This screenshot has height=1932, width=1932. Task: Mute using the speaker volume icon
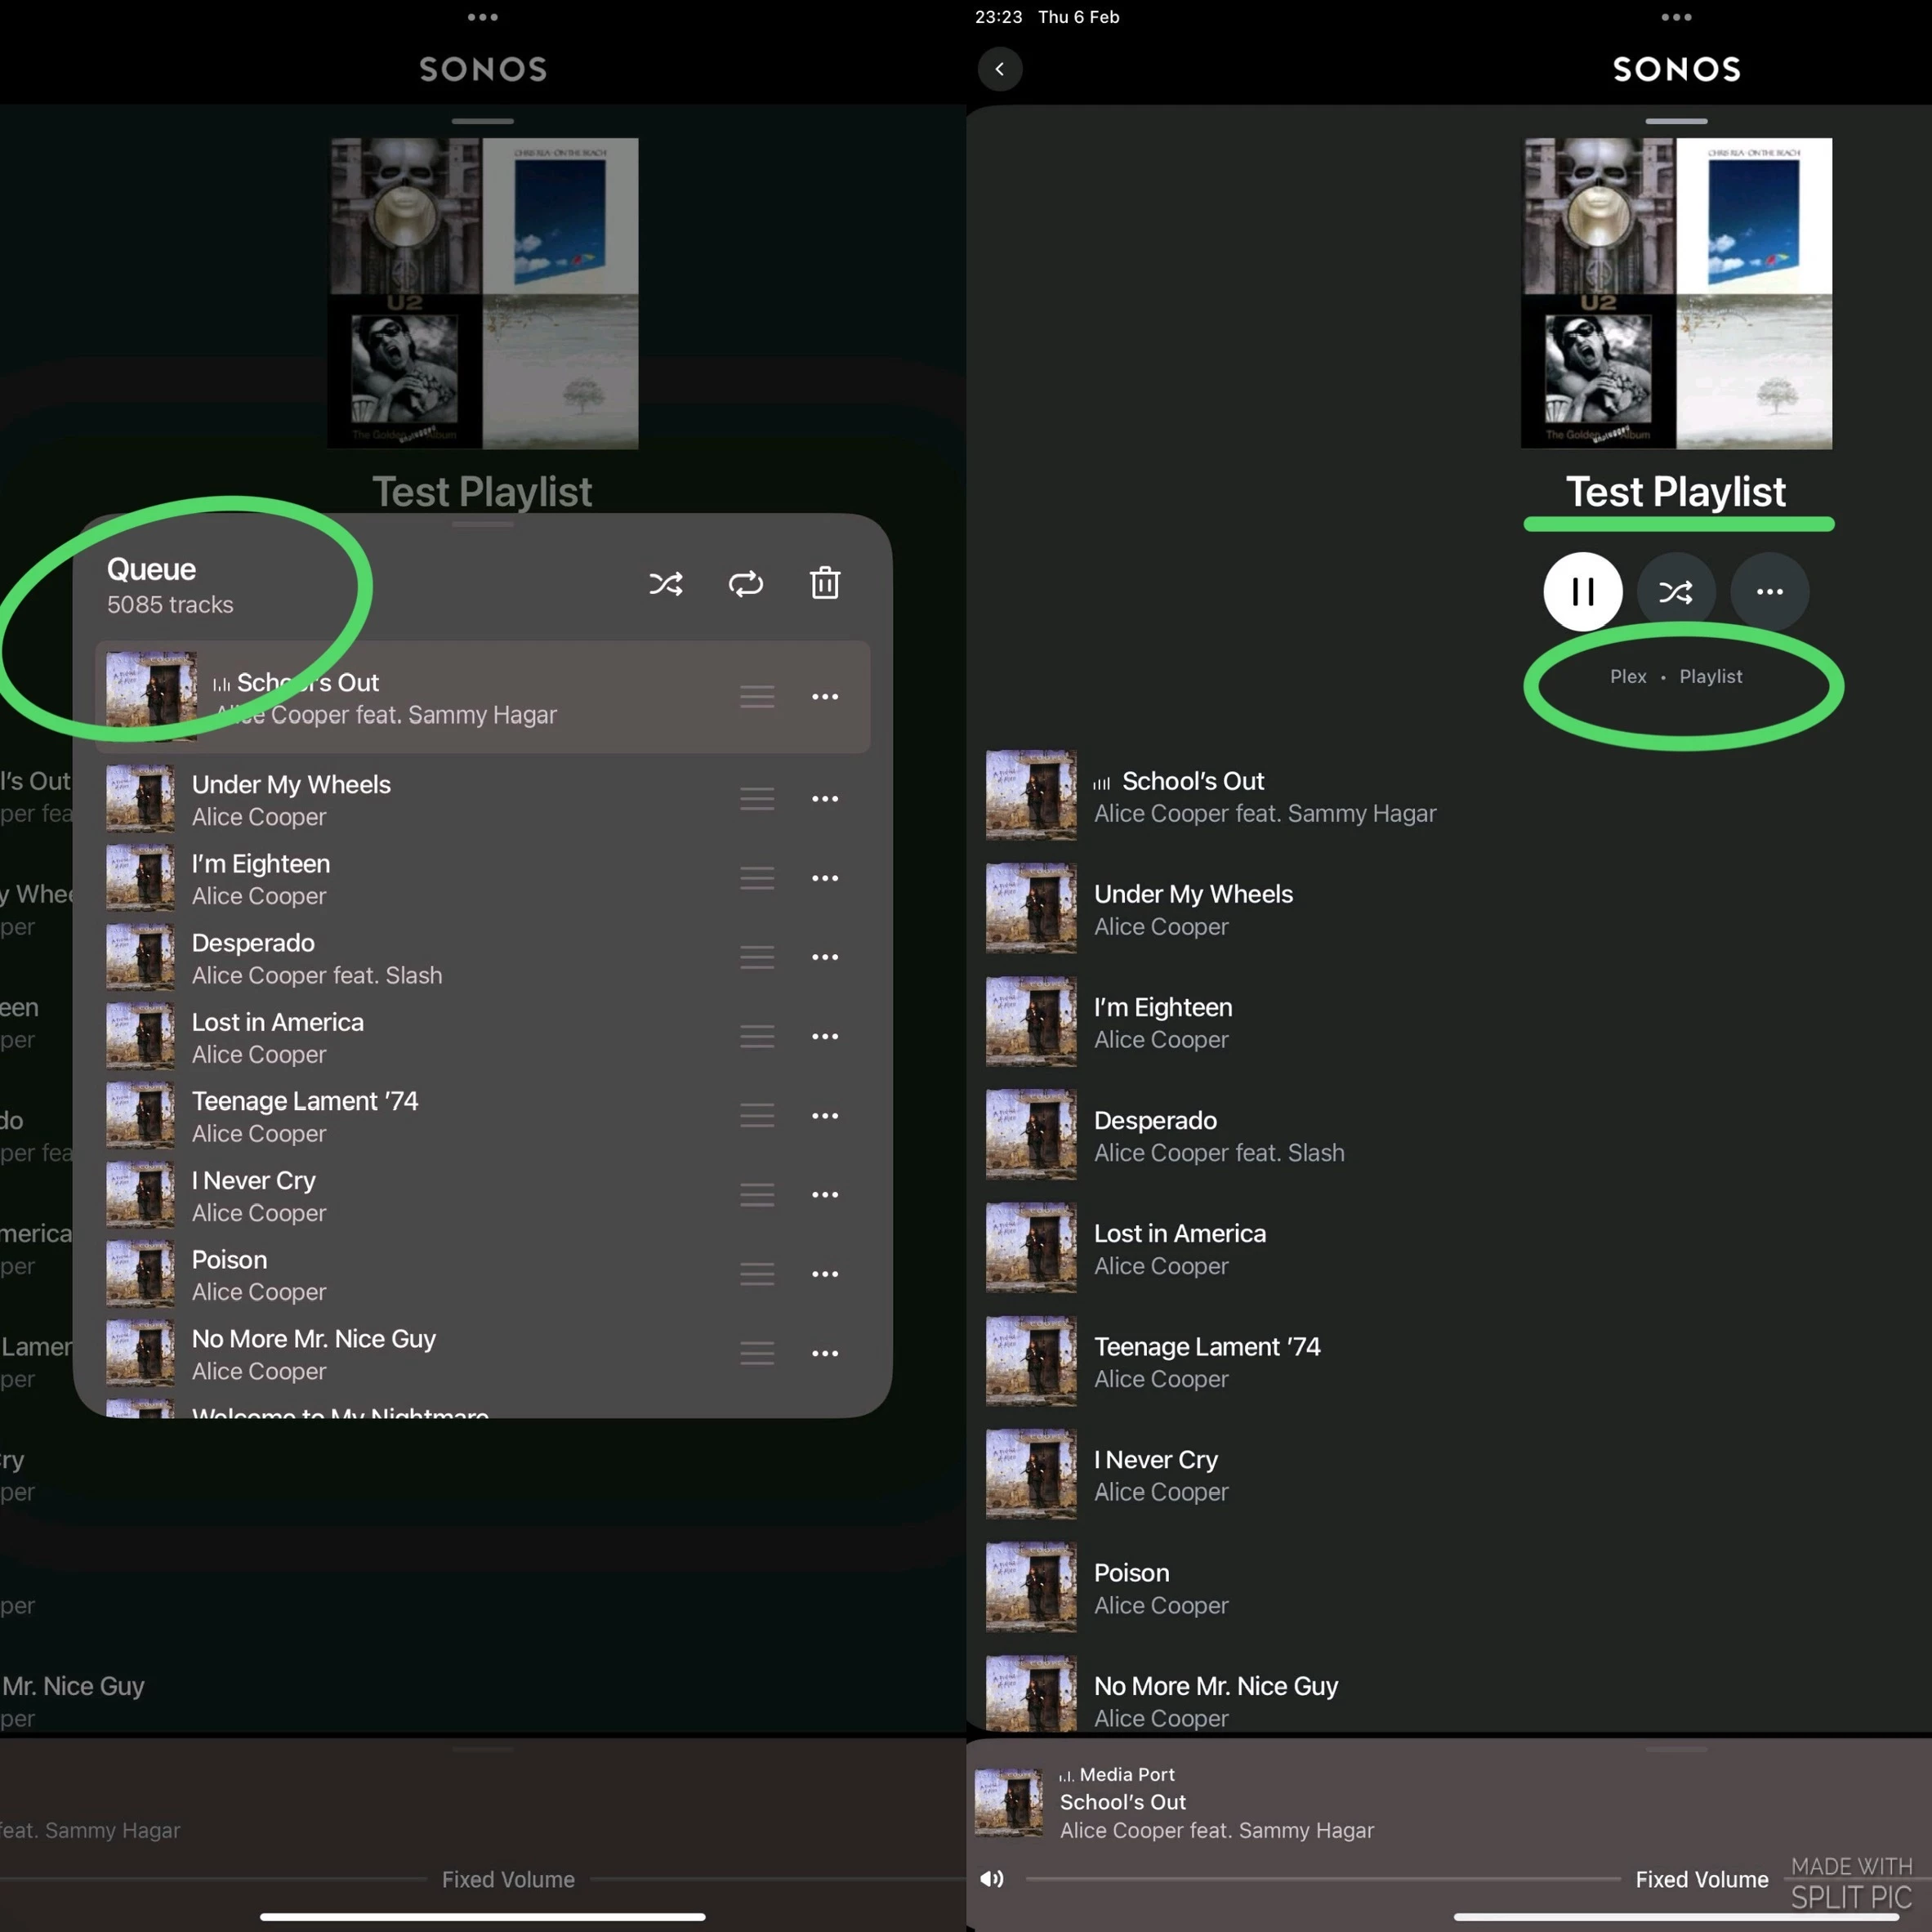click(x=991, y=1879)
